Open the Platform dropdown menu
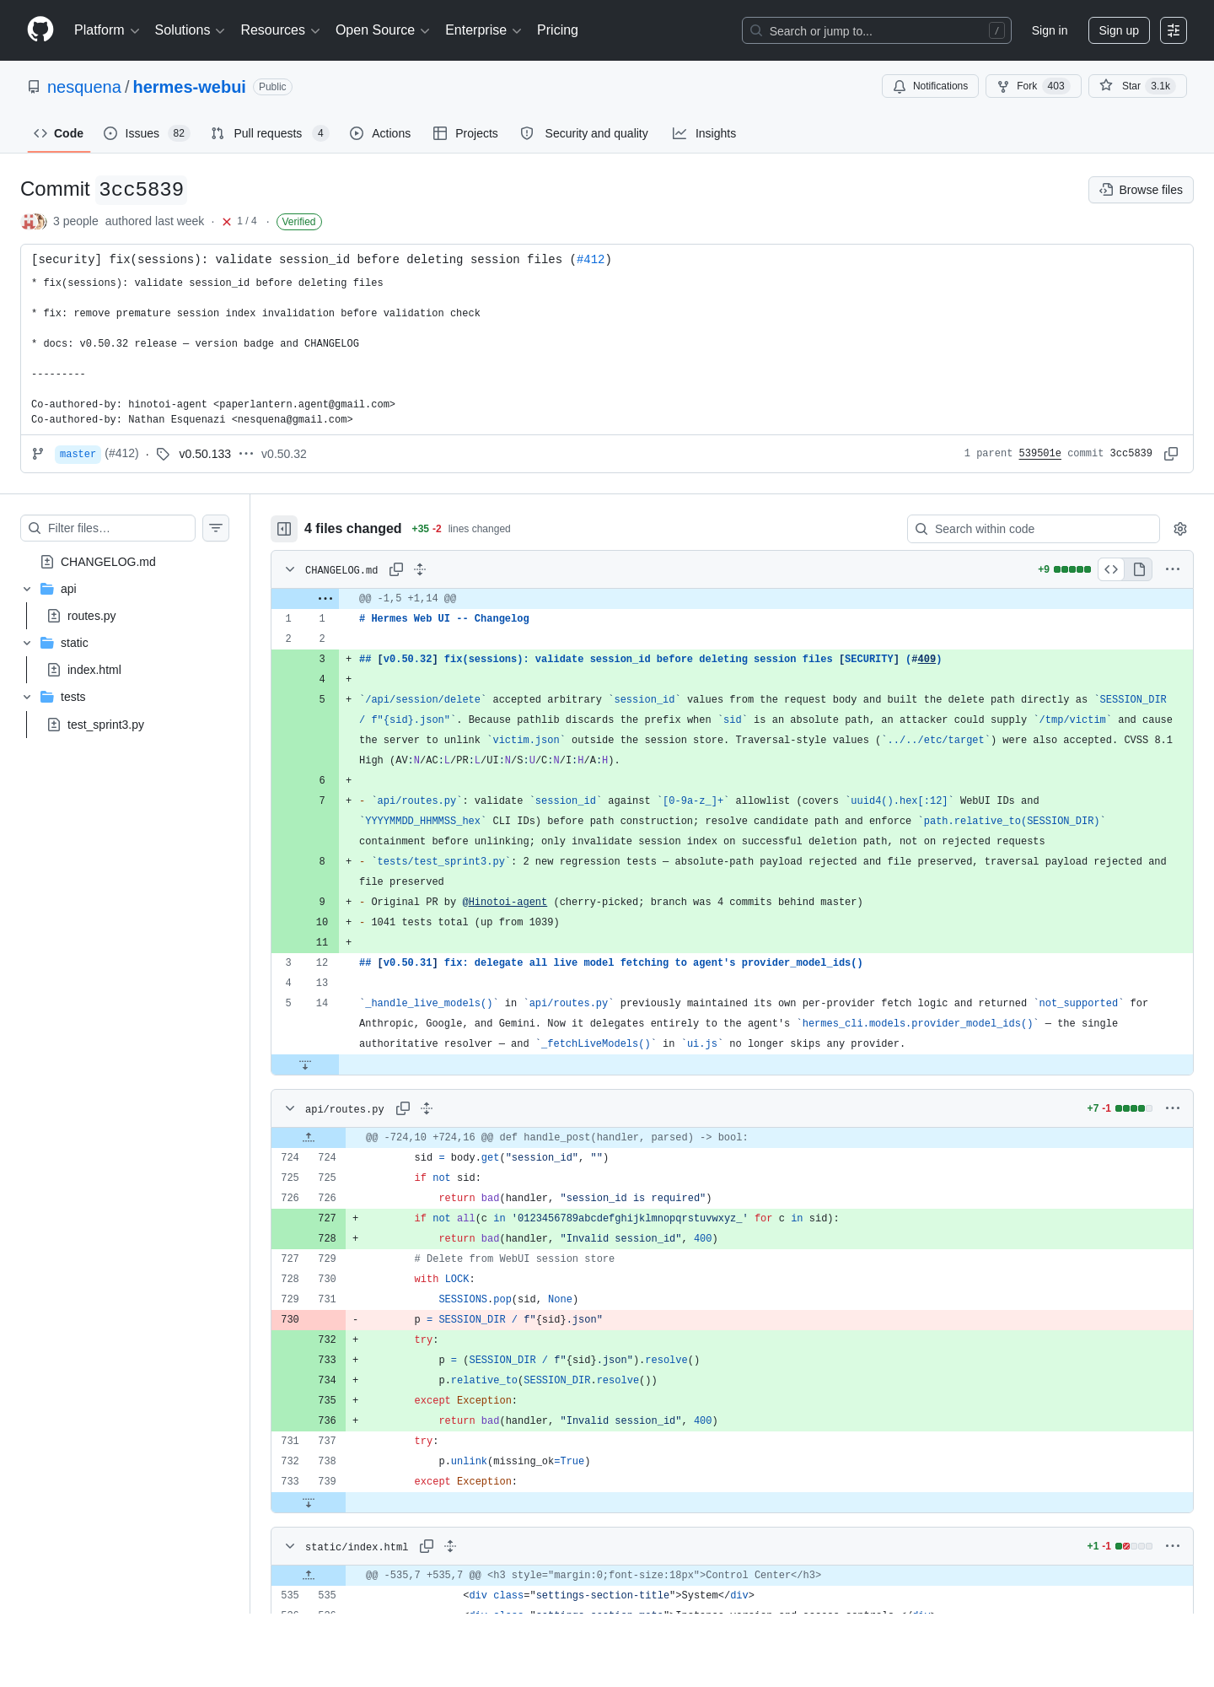 coord(106,30)
